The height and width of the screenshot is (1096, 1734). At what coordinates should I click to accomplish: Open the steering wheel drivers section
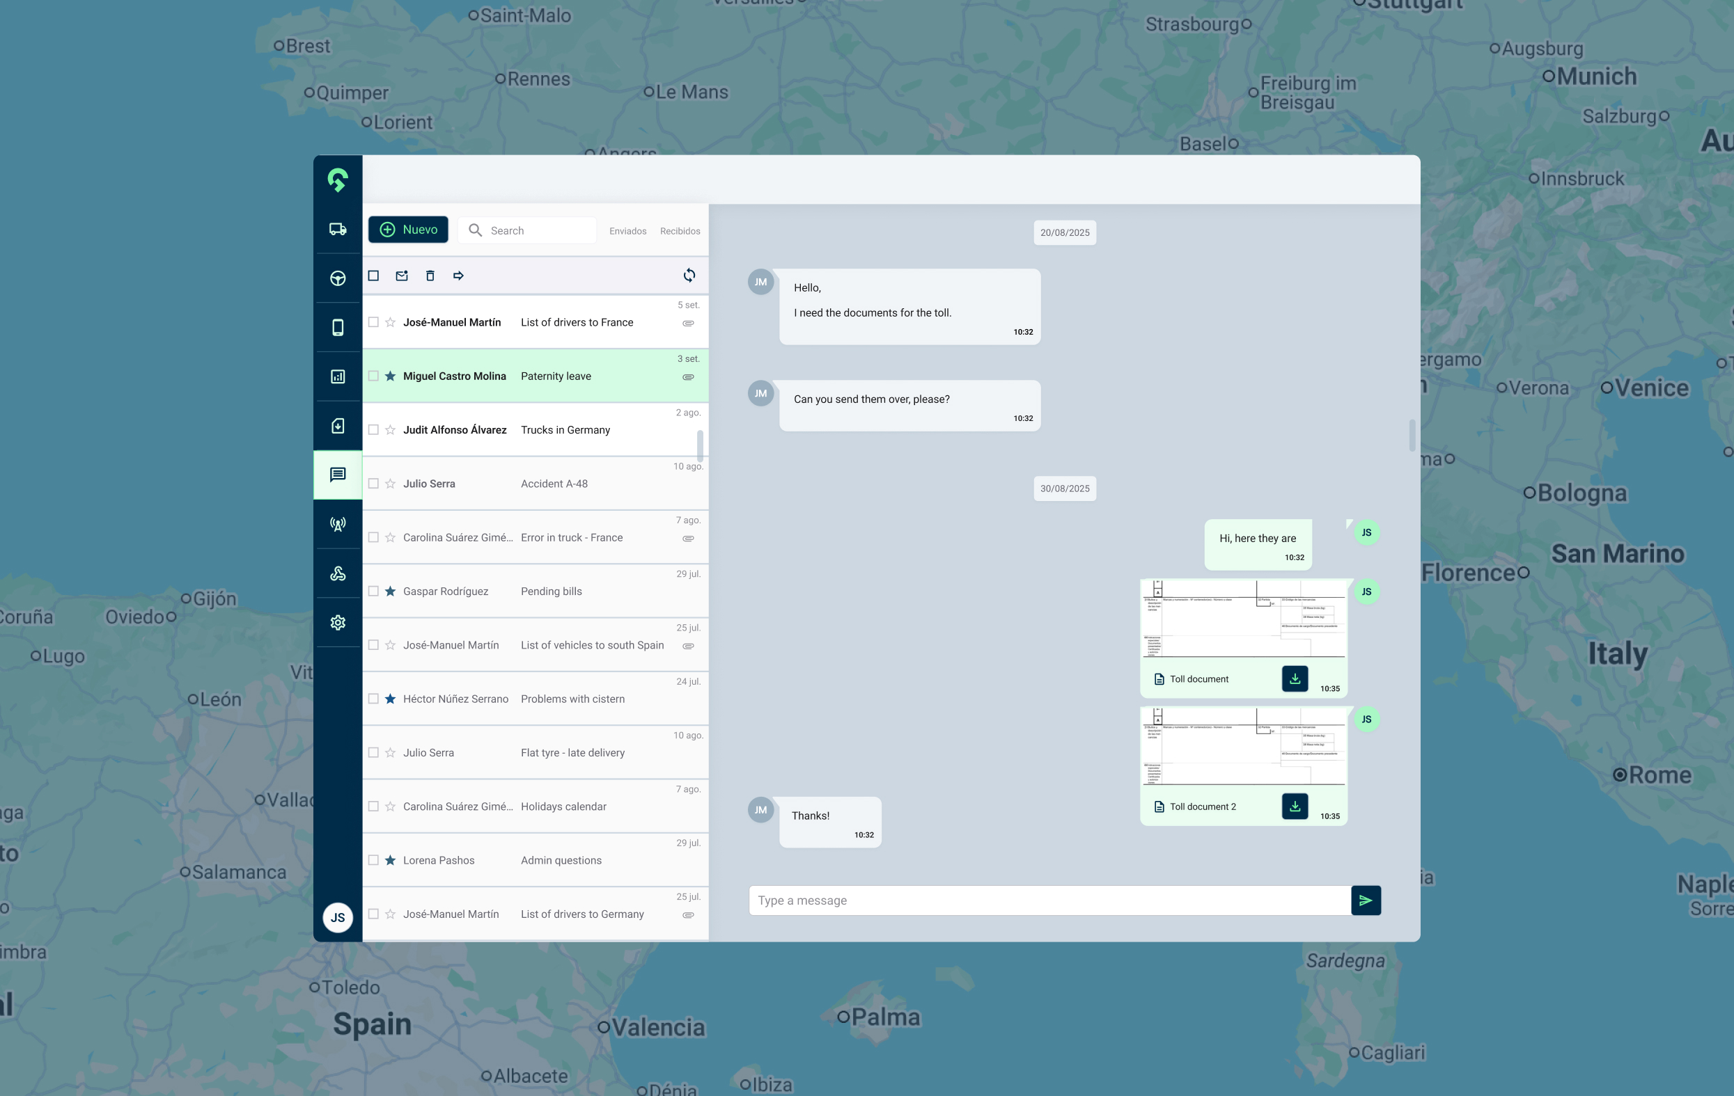click(x=338, y=278)
